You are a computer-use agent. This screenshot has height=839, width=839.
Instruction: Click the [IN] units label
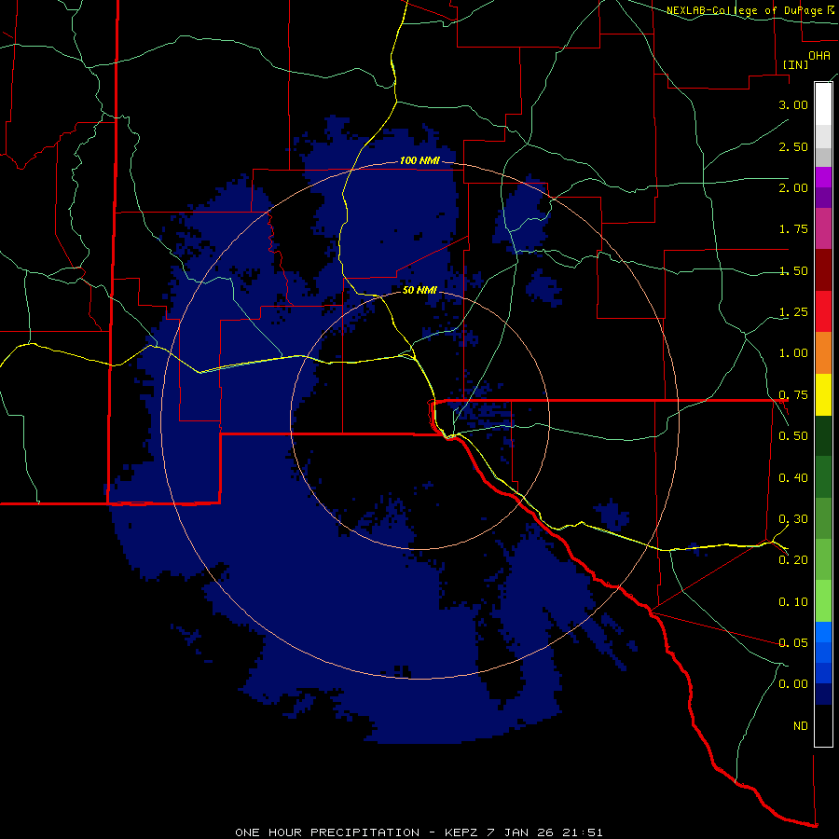tap(795, 64)
